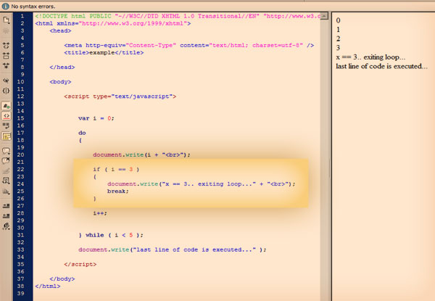Viewport: 435px width, 301px height.
Task: Balance braces in the code
Action: (x=6, y=91)
